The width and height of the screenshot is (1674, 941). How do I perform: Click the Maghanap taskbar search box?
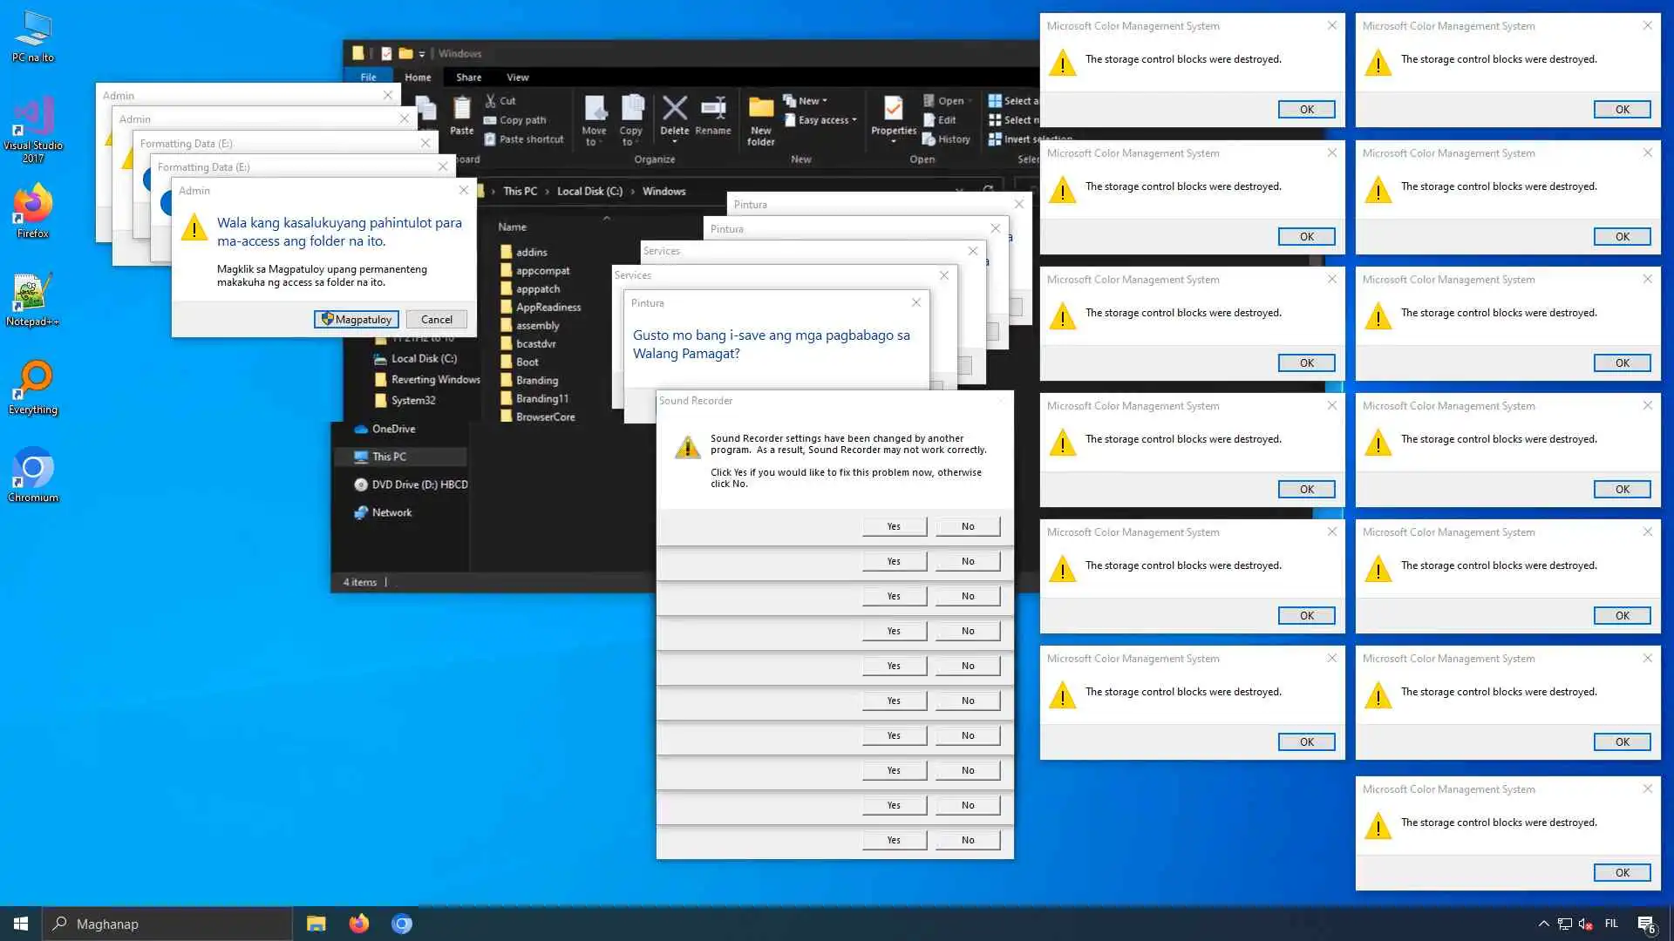tap(167, 924)
